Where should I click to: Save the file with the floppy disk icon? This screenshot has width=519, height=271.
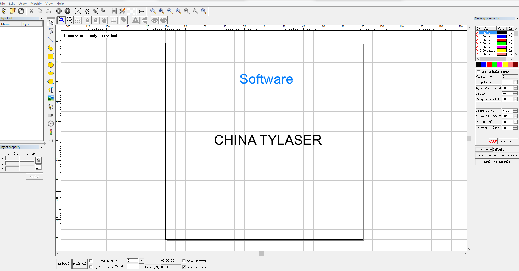[21, 11]
